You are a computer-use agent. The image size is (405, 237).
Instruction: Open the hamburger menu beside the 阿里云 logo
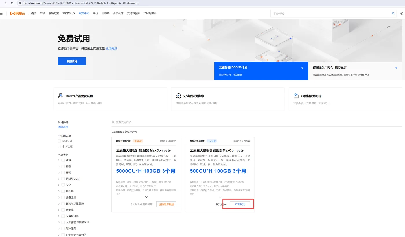tap(1, 13)
